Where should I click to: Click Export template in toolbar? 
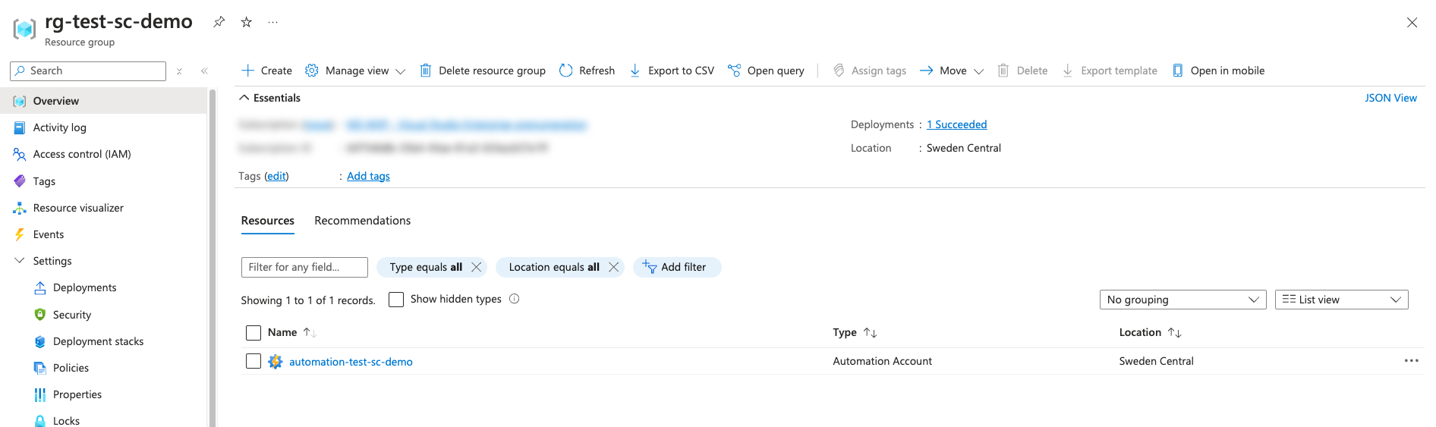click(1109, 71)
